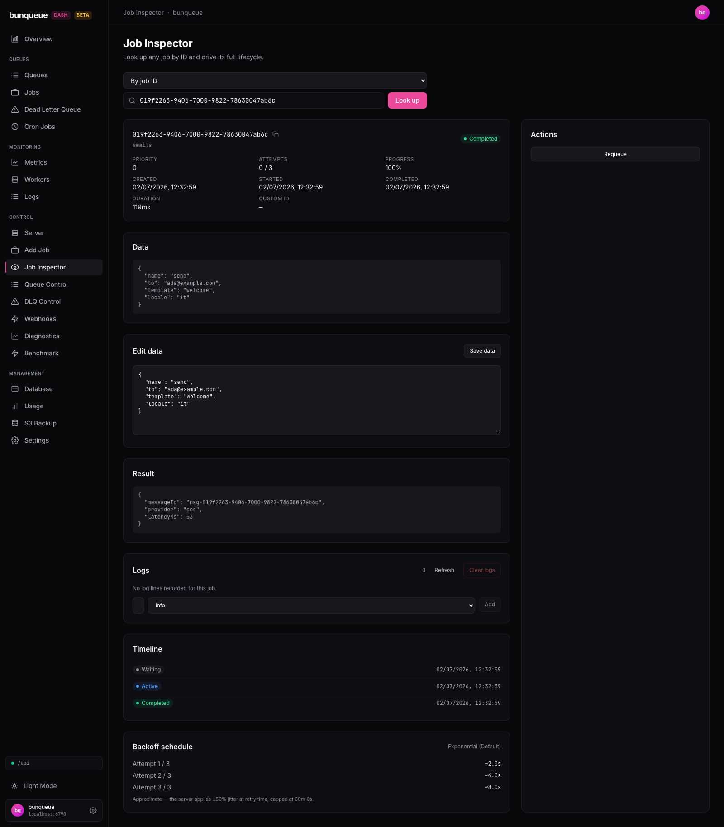Click Clear logs button
Screen dimensions: 724x827
click(x=482, y=570)
